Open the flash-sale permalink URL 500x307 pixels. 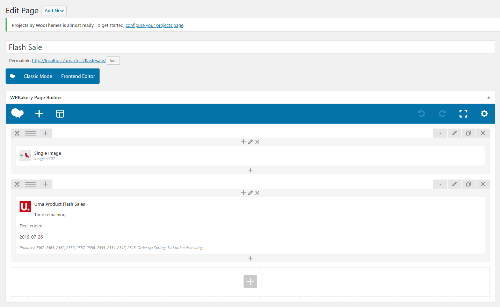click(x=69, y=60)
